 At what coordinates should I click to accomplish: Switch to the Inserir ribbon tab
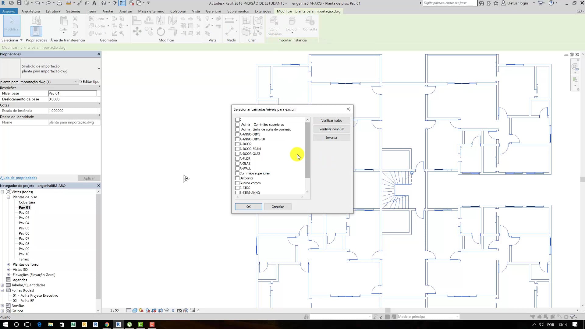pyautogui.click(x=91, y=11)
